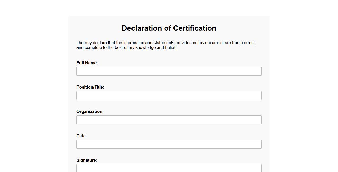Click into the Date field
This screenshot has width=338, height=172.
(x=169, y=144)
